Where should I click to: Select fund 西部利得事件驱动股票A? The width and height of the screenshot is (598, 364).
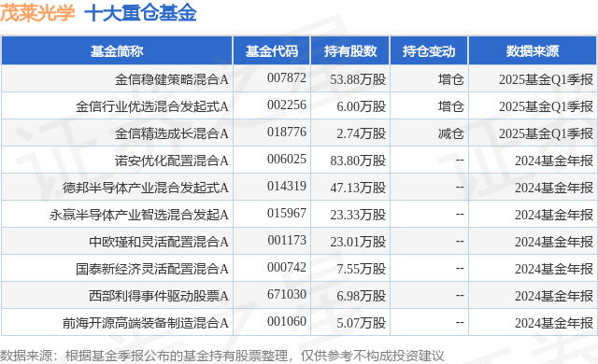click(159, 296)
